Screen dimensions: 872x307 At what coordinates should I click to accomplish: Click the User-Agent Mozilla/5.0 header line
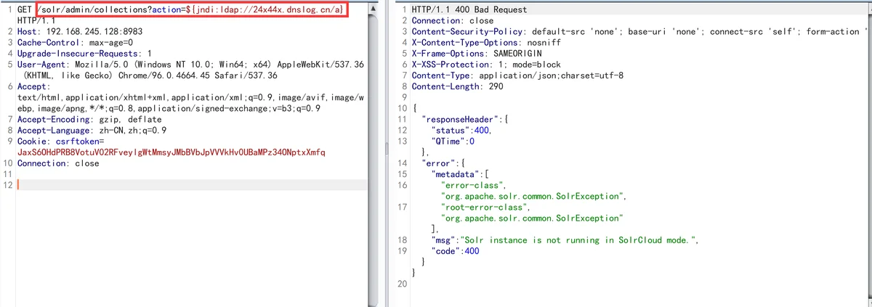coord(190,65)
